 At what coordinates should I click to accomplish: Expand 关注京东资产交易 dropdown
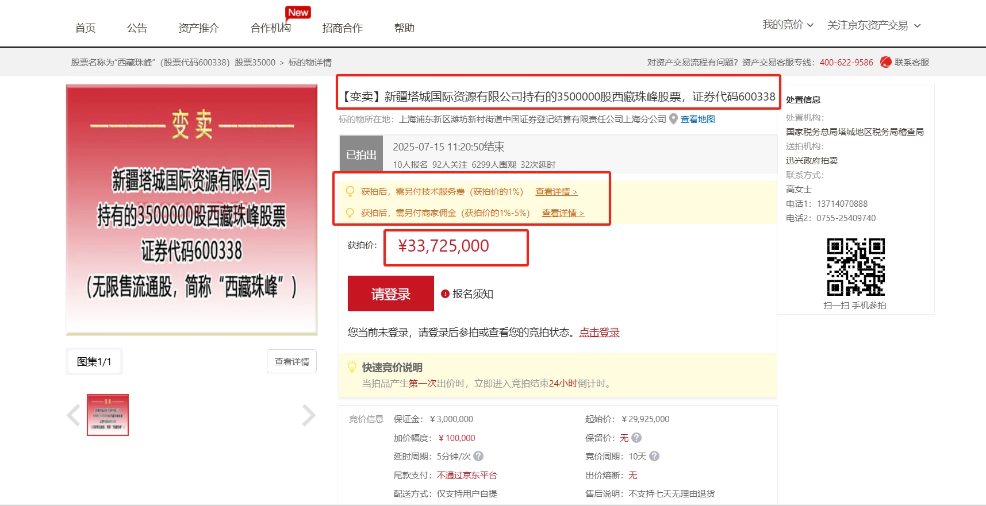(x=874, y=25)
